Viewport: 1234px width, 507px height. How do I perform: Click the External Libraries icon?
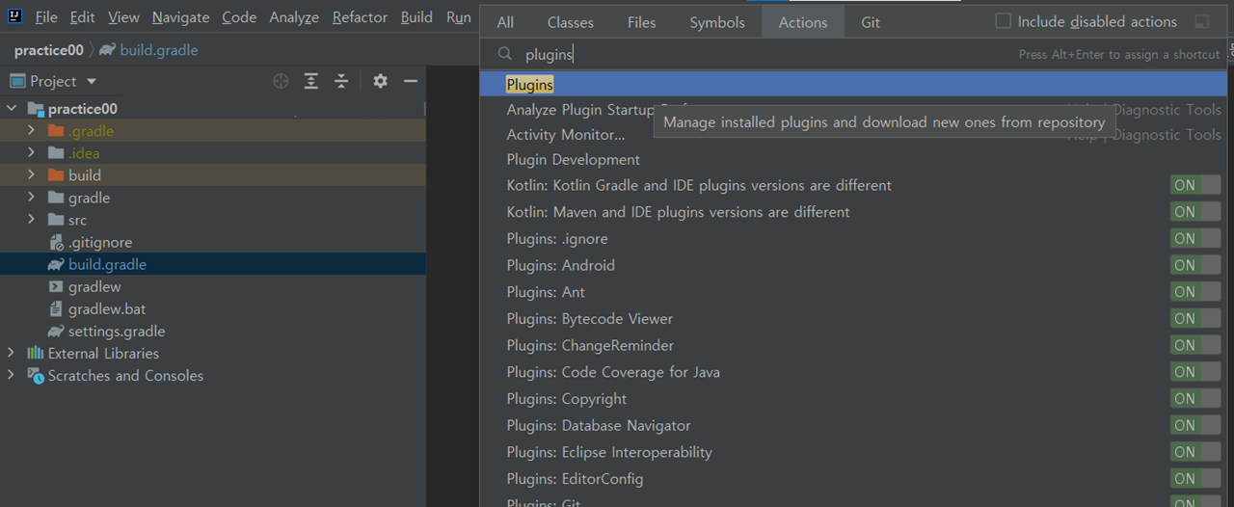coord(36,354)
